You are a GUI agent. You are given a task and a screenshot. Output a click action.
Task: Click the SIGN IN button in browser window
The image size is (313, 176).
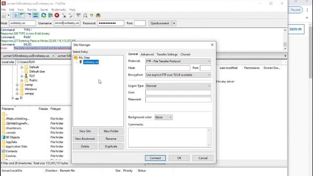pyautogui.click(x=295, y=29)
